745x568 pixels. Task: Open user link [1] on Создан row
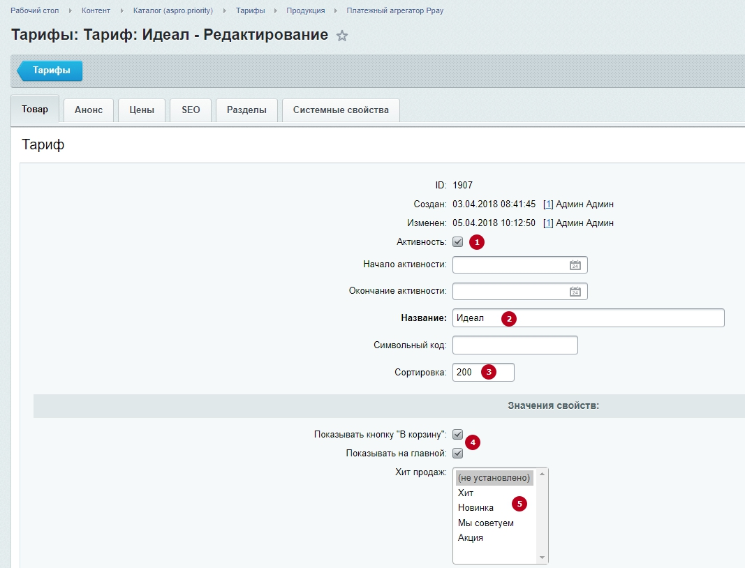[x=548, y=204]
